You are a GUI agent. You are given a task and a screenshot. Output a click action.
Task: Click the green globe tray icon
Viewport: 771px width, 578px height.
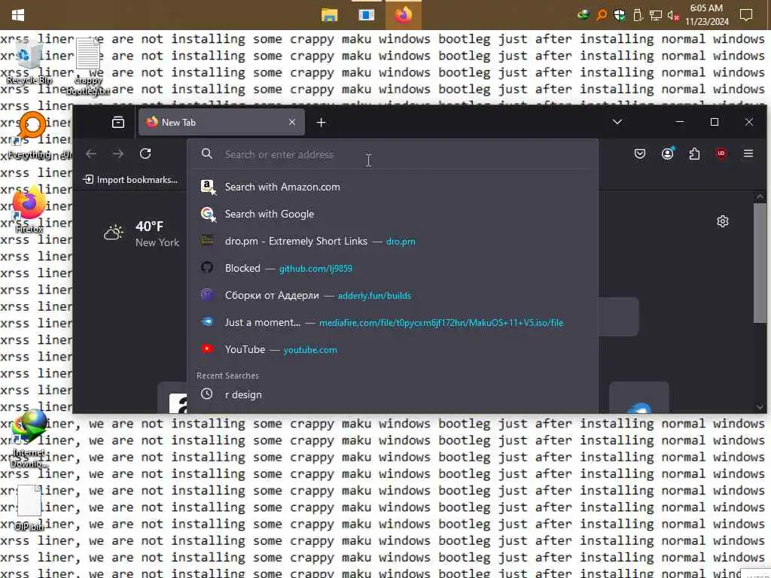[584, 15]
